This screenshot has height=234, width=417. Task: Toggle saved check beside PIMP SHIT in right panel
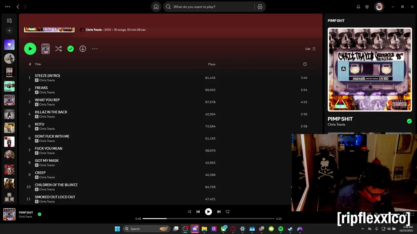[x=409, y=121]
